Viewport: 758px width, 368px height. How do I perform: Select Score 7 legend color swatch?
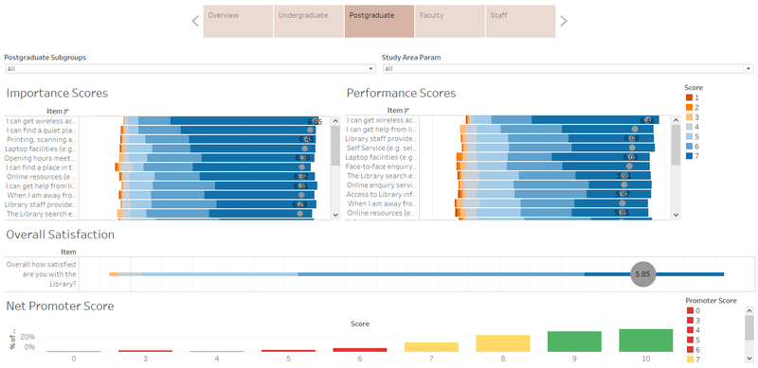(x=690, y=155)
